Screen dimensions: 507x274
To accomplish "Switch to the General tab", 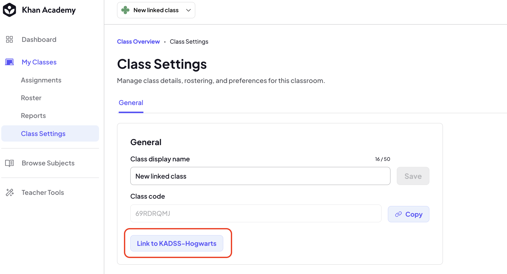I will point(131,103).
